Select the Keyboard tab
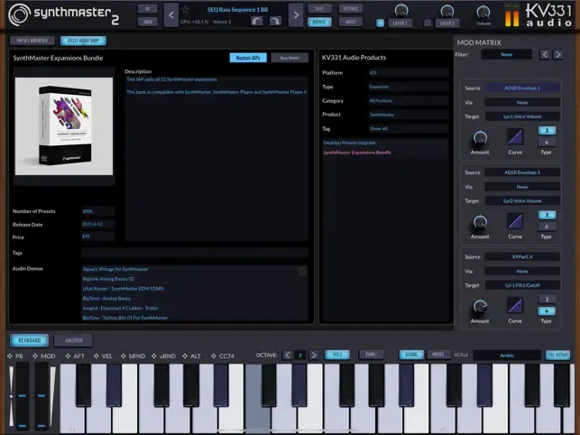The image size is (580, 435). click(29, 340)
